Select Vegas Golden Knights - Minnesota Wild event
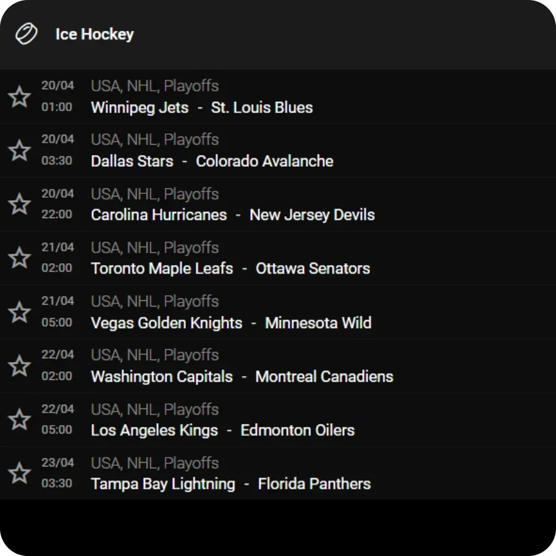This screenshot has height=556, width=556. point(278,312)
